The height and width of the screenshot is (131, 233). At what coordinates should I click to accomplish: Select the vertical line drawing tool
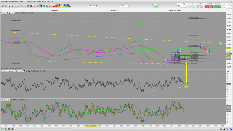pyautogui.click(x=25, y=6)
